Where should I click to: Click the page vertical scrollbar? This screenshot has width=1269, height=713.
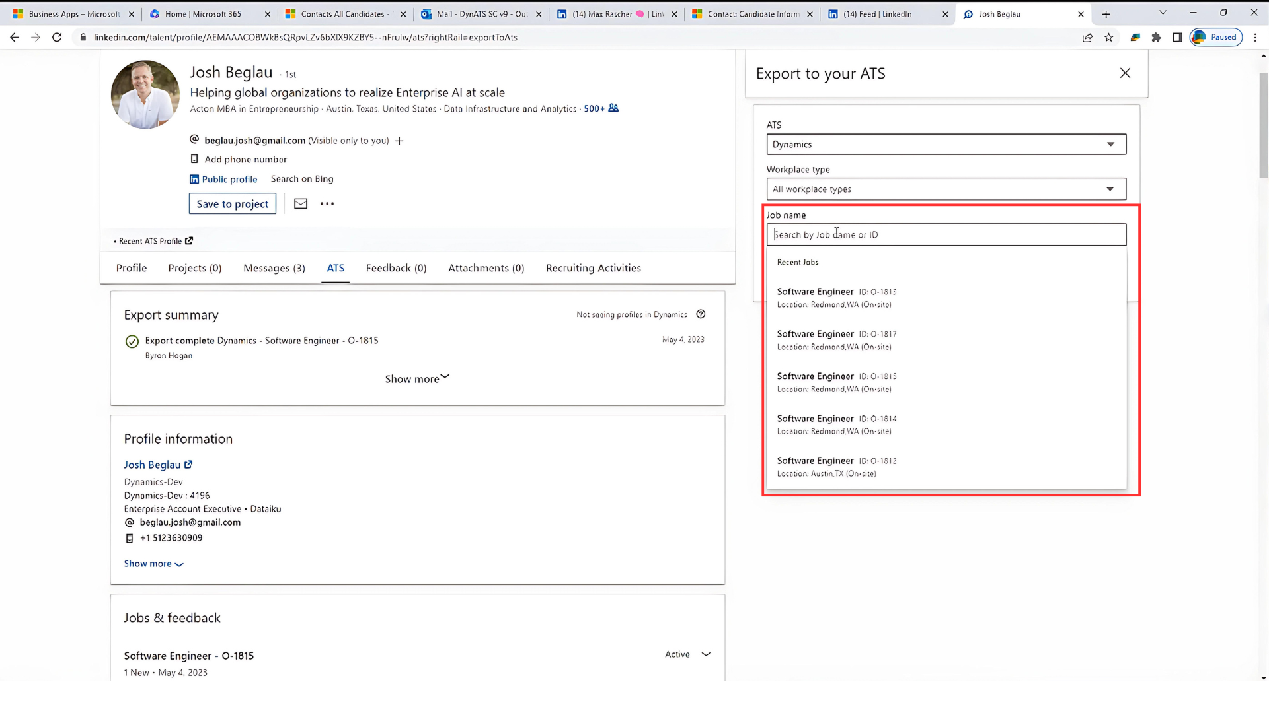point(1264,125)
